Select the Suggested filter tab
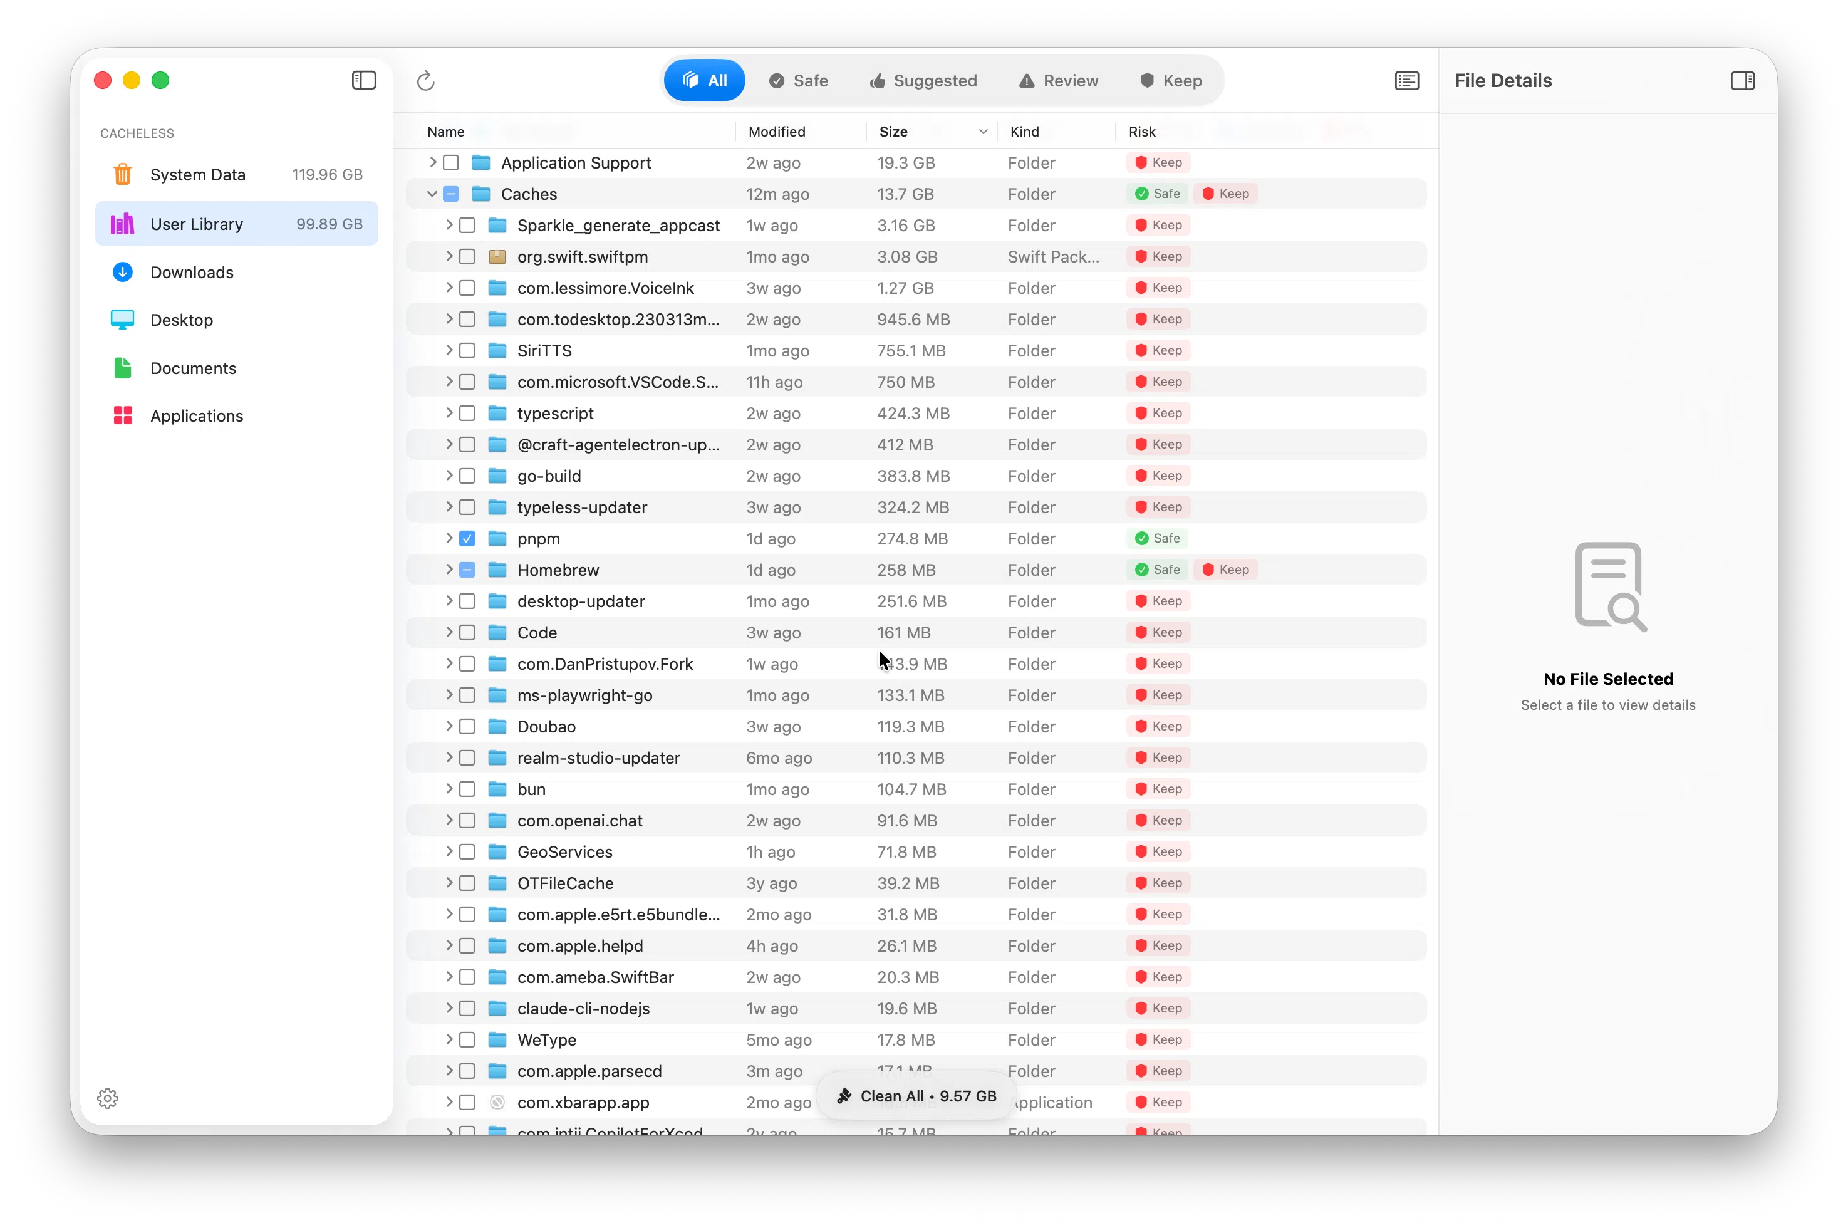The image size is (1848, 1228). pos(923,81)
